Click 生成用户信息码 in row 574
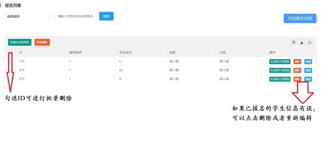The width and height of the screenshot is (321, 157). pos(280,70)
